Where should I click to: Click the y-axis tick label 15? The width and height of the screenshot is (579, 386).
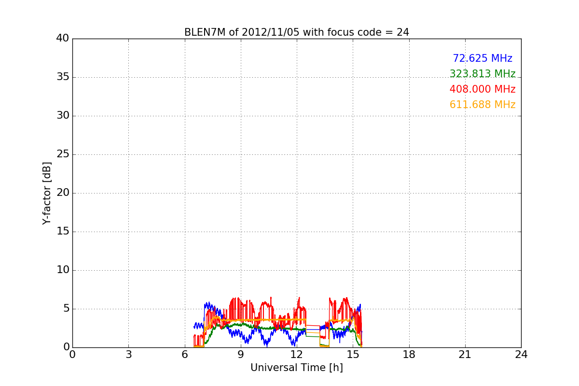[x=63, y=232]
